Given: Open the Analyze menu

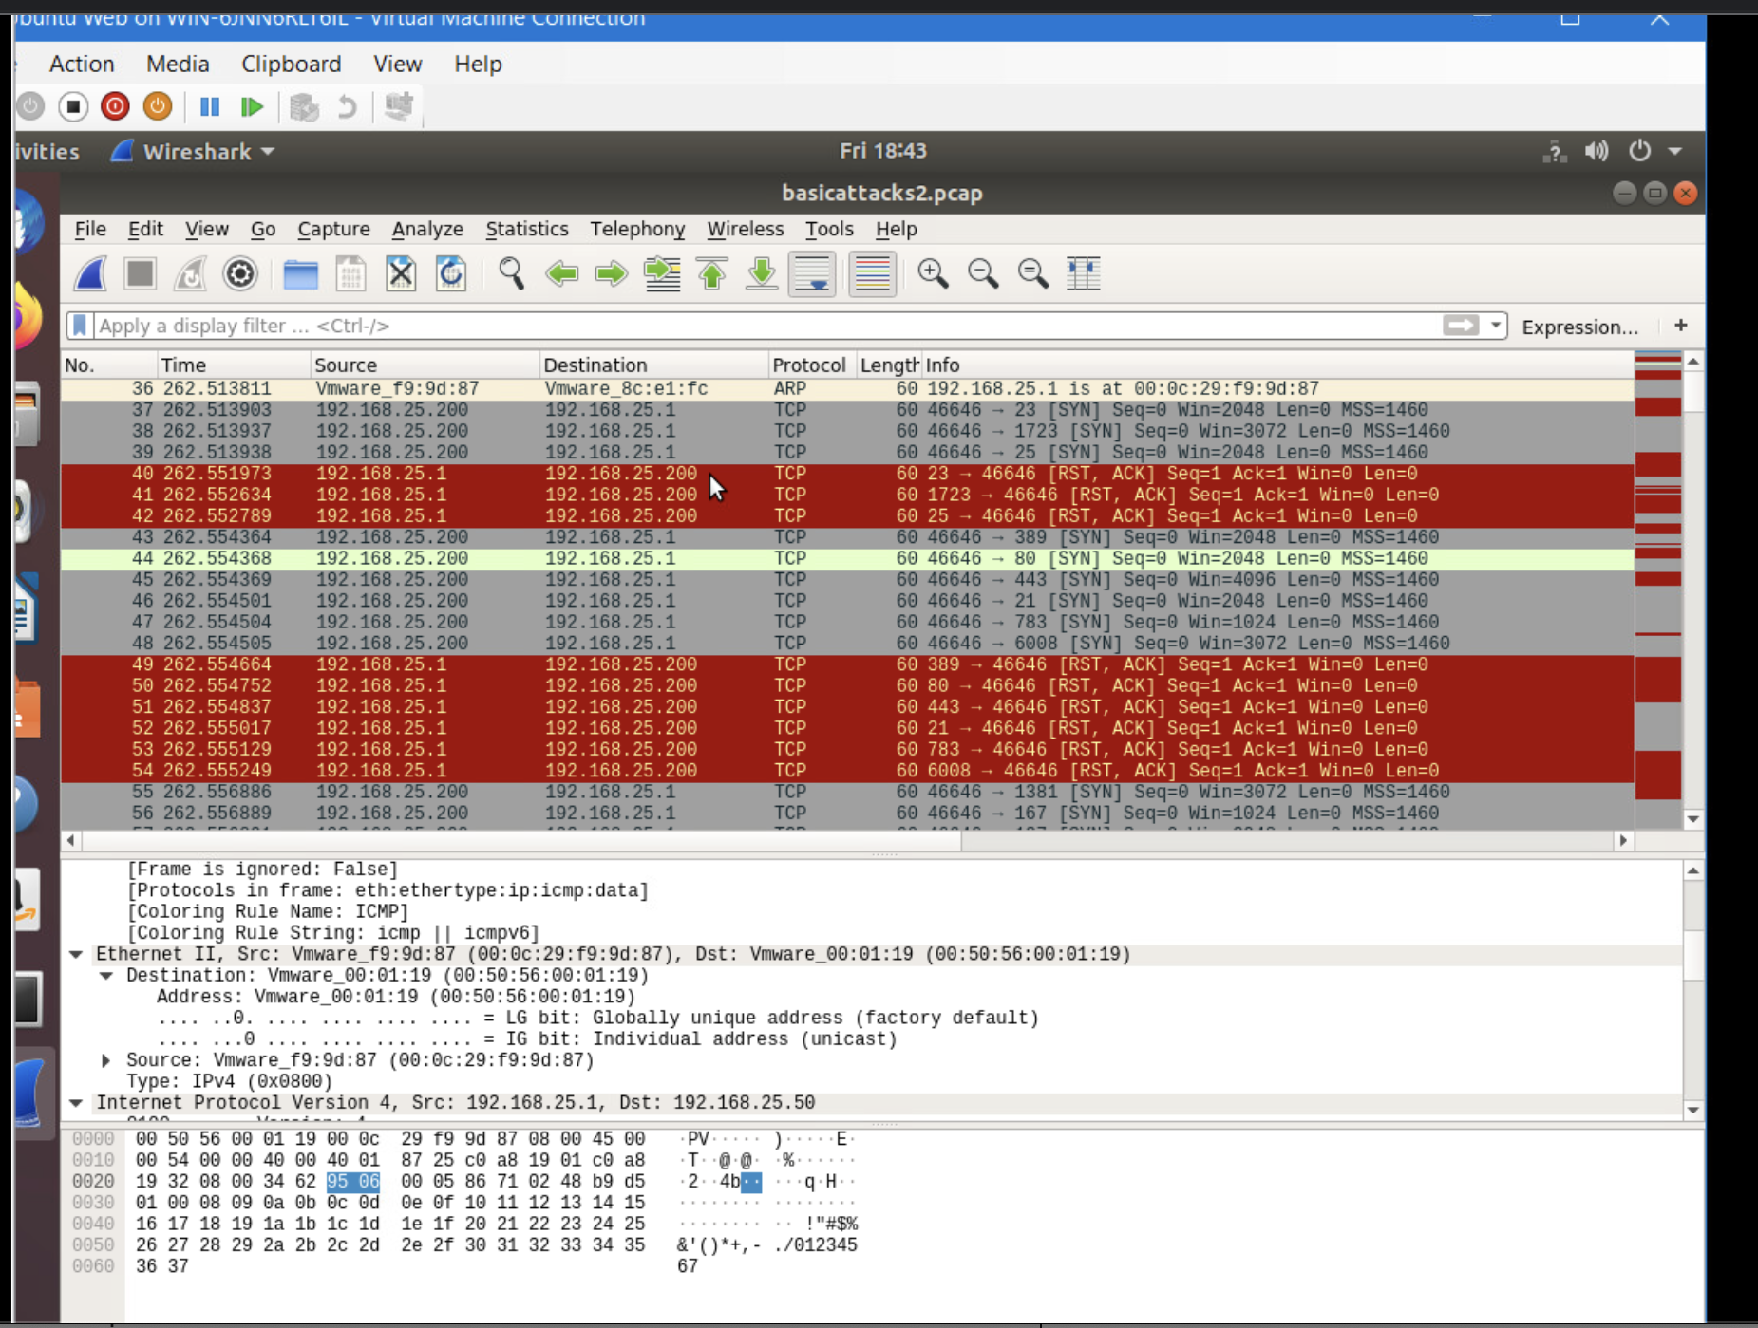Looking at the screenshot, I should 427,229.
